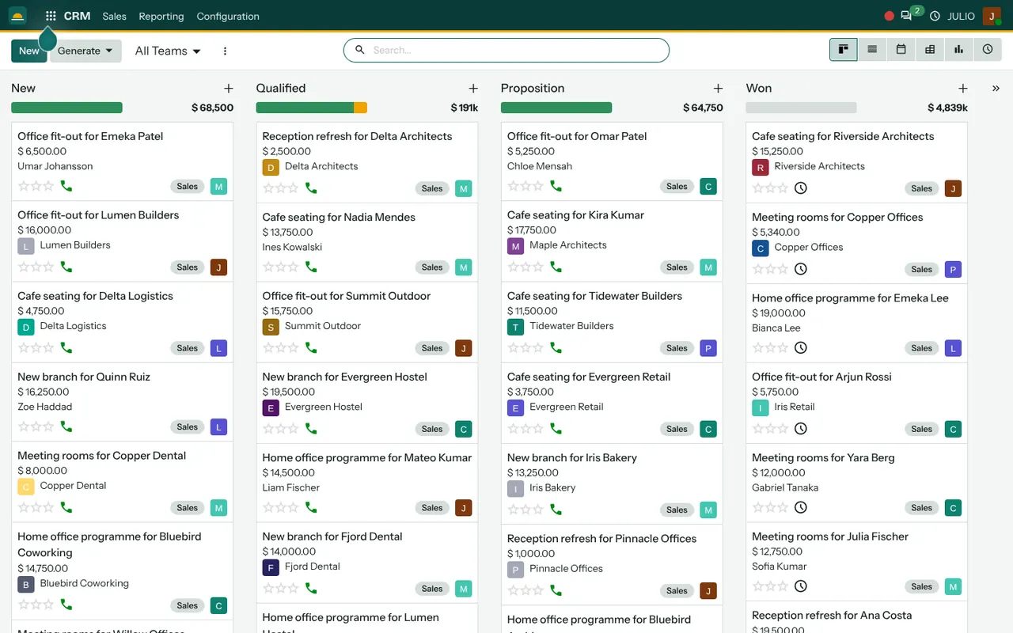Expand the folded column arrows
The image size is (1013, 633).
click(996, 89)
